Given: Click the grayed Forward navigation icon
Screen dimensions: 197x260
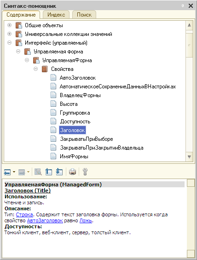Looking at the screenshot, I should [x=22, y=172].
